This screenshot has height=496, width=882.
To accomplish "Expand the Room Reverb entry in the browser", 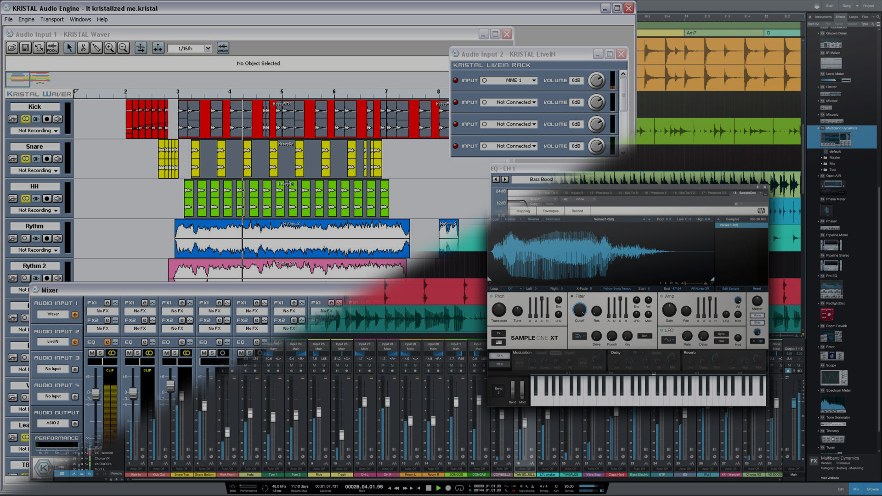I will [818, 326].
